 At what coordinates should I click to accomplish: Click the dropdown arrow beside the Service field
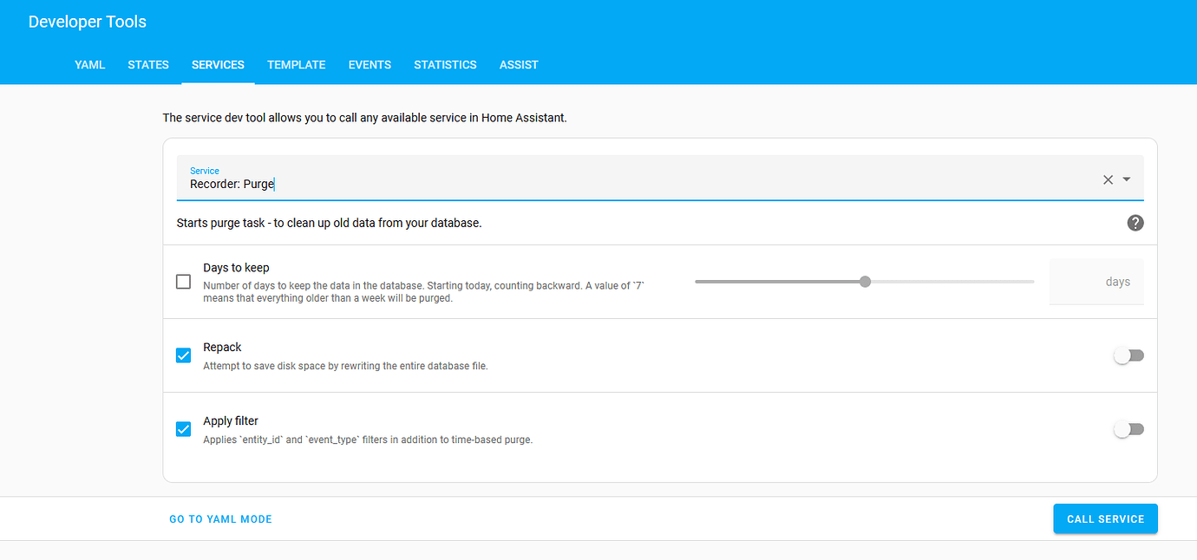(x=1127, y=179)
